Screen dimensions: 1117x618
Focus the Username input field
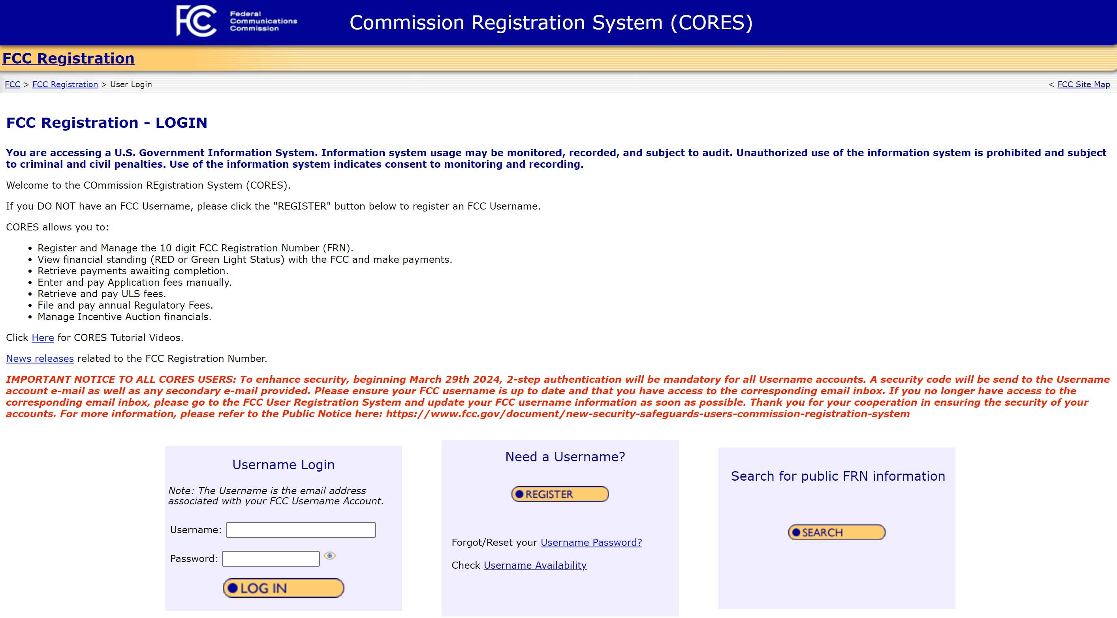[301, 530]
